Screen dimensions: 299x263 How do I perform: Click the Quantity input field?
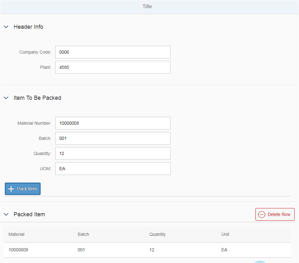coord(113,153)
